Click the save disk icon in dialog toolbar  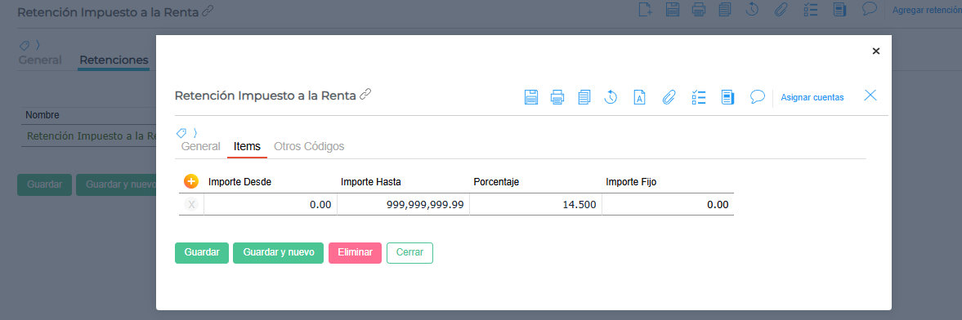[x=531, y=97]
